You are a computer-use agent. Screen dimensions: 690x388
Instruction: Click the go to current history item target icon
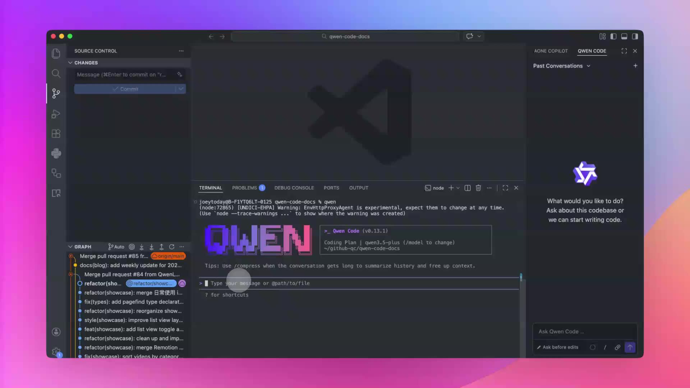click(x=132, y=247)
